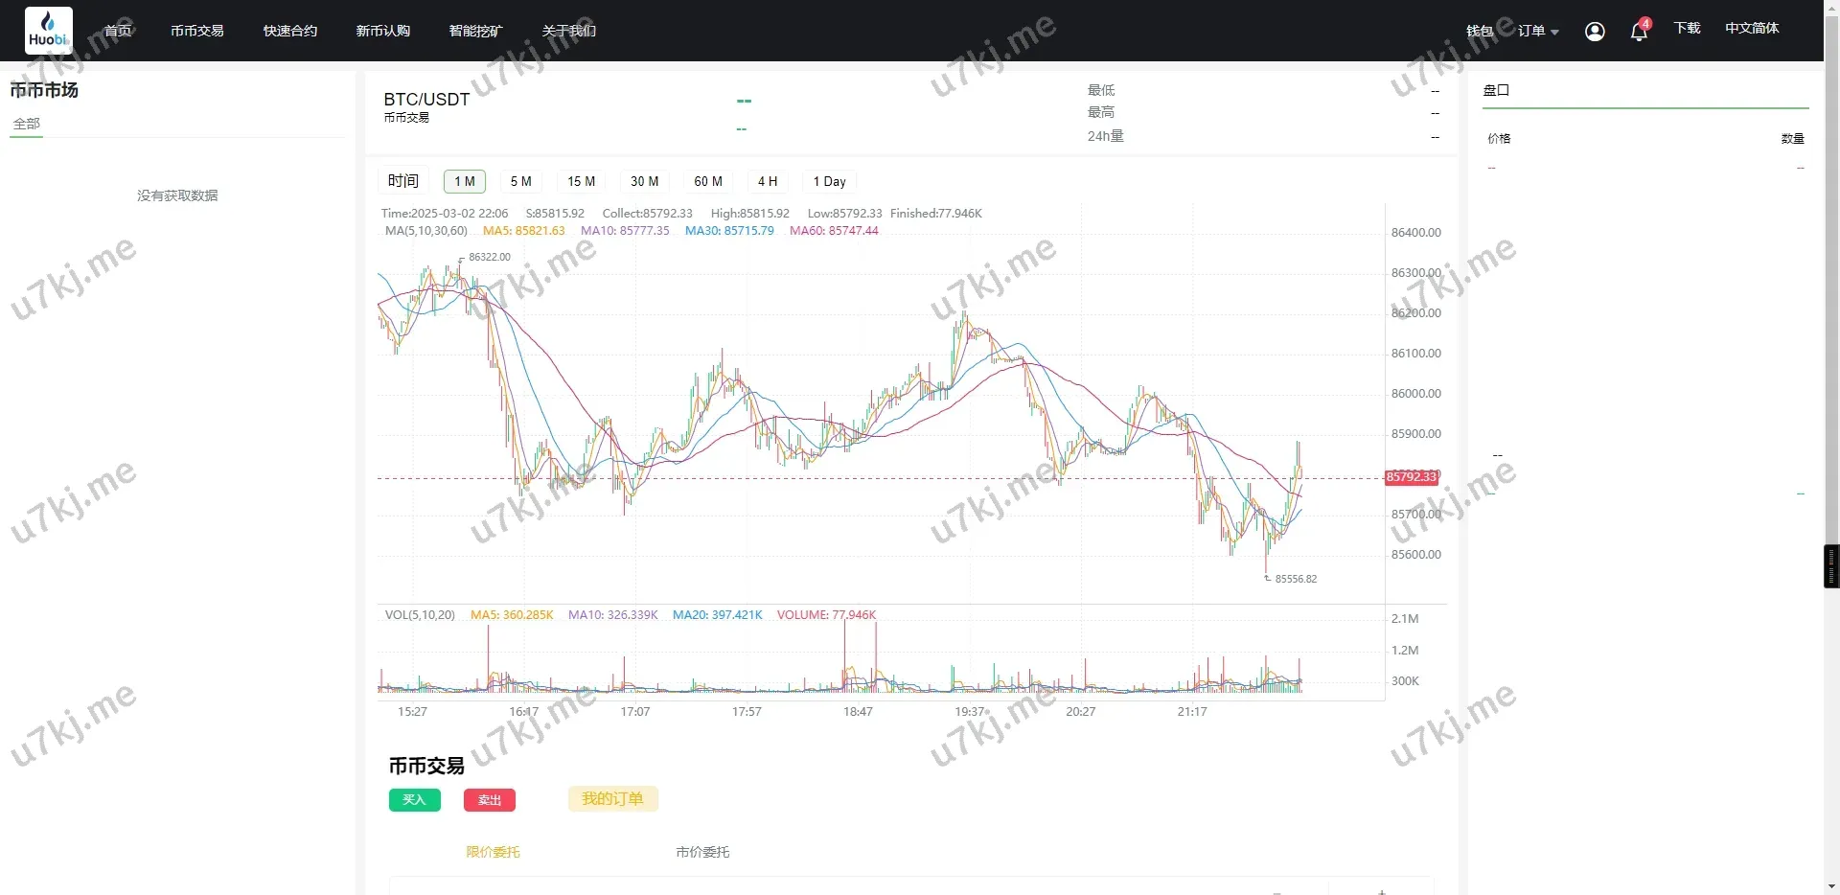Open the user account profile icon

1595,32
